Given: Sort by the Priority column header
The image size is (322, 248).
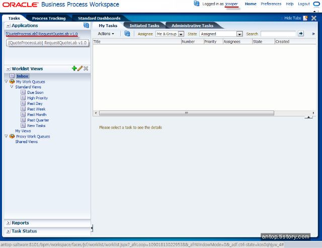Looking at the screenshot, I should point(213,42).
